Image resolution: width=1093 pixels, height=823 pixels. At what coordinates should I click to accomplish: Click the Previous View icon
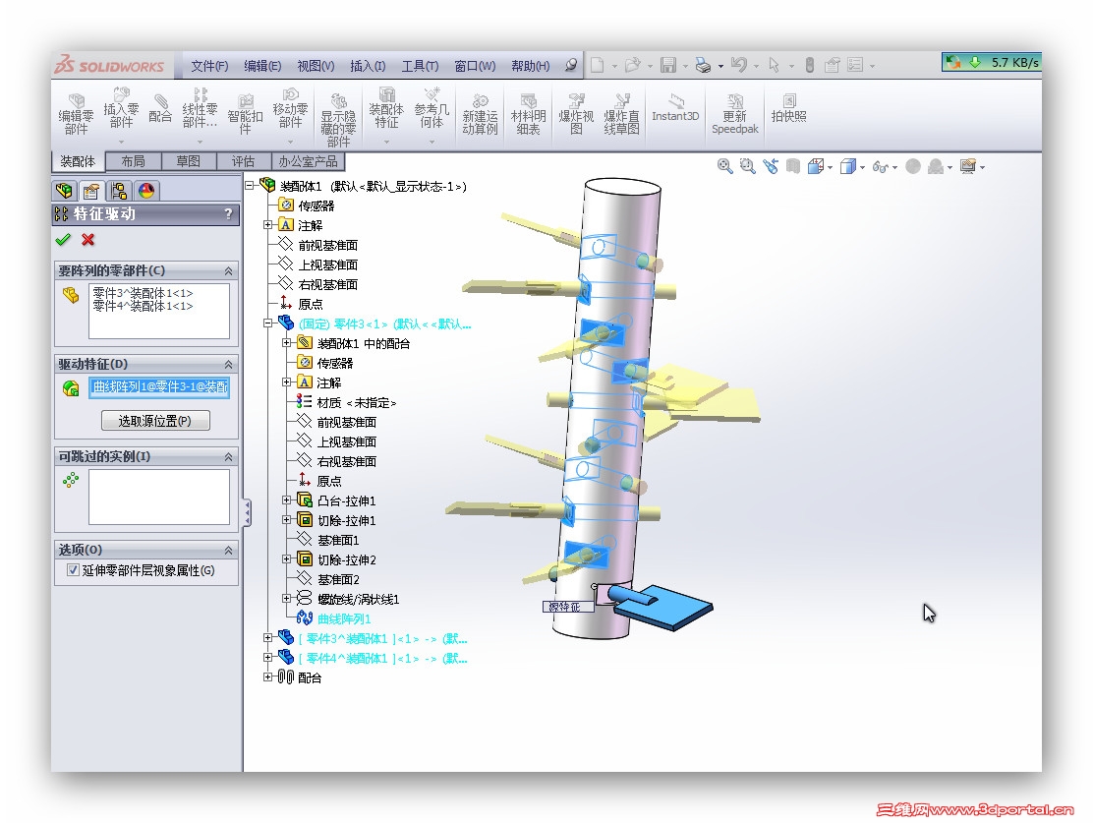tap(771, 166)
